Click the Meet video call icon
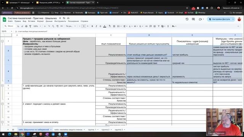 point(200,19)
